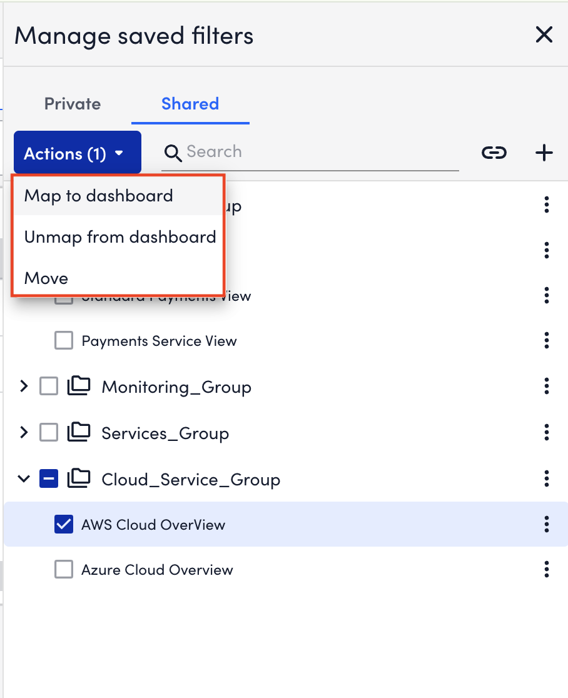
Task: Select the Shared tab
Action: (x=190, y=104)
